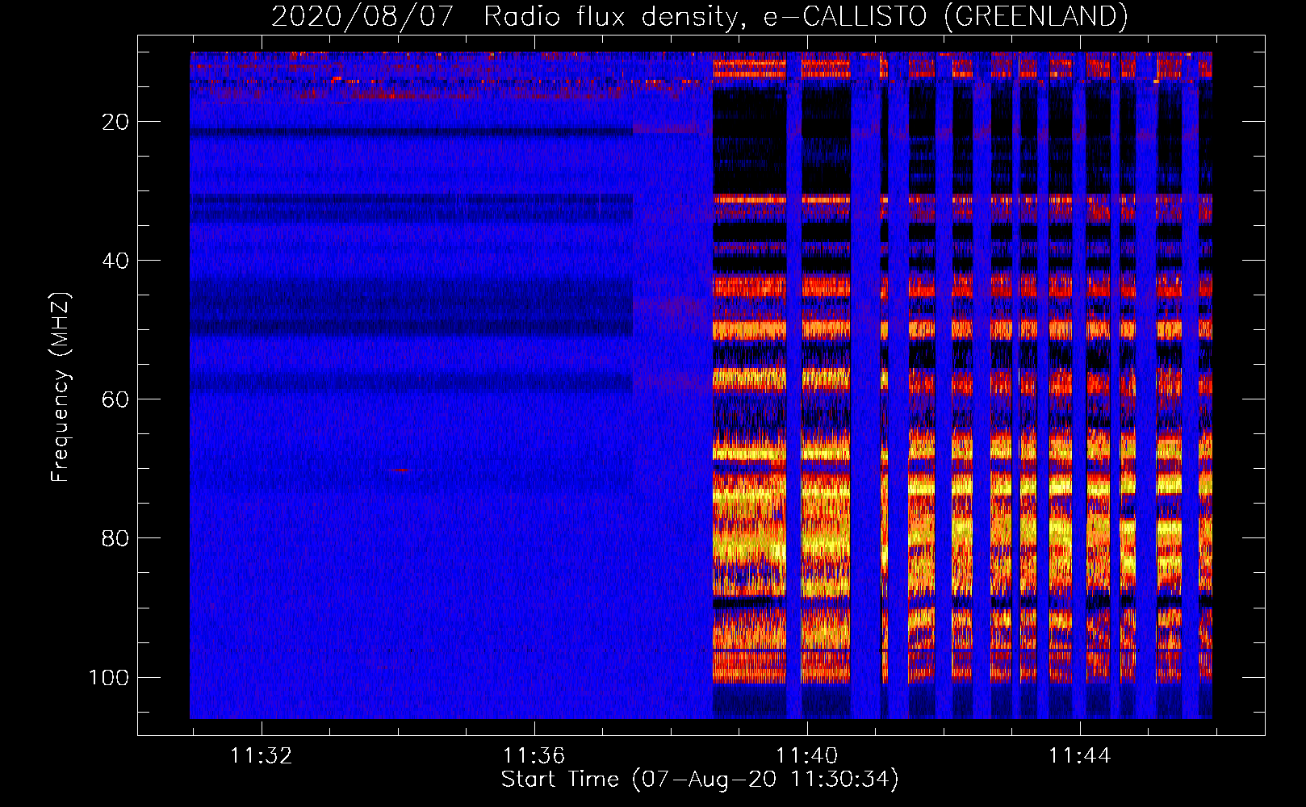Click the '100' frequency tick label

[109, 677]
